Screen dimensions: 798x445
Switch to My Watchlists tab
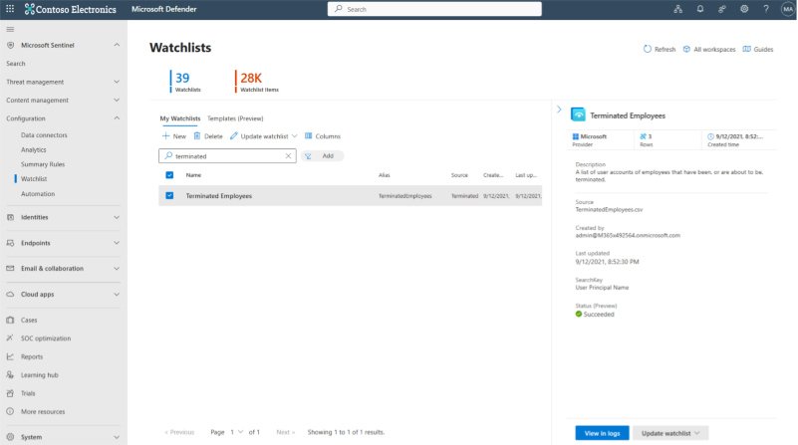(180, 118)
